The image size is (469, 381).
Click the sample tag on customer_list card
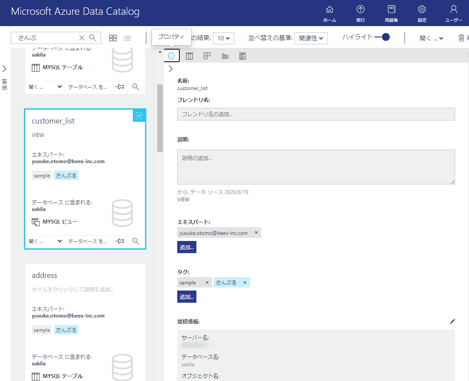click(x=41, y=175)
